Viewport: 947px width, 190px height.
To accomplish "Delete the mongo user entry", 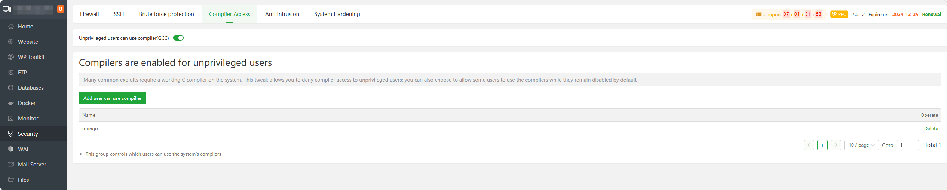I will [x=931, y=129].
